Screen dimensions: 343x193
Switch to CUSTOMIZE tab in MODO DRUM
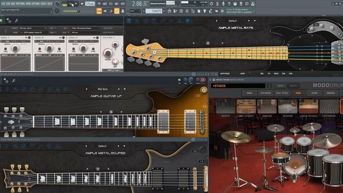click(x=266, y=93)
